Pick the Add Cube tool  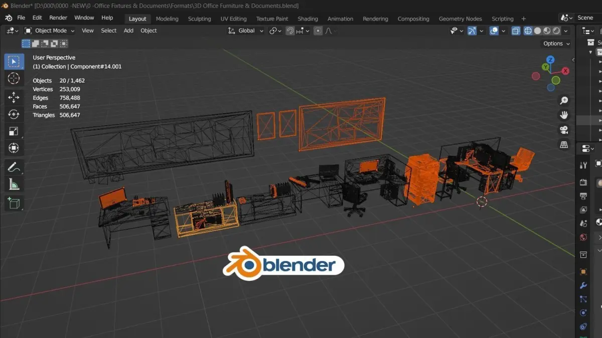point(14,203)
